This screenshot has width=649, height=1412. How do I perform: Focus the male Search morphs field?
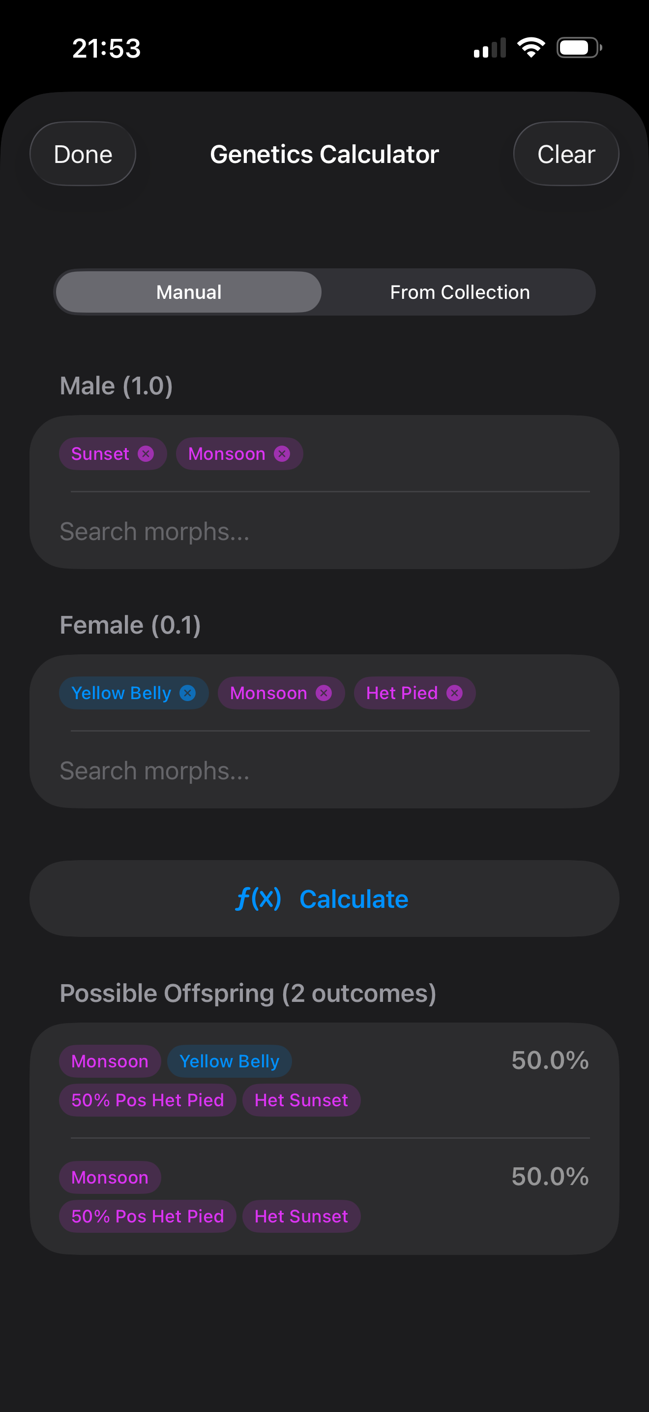324,532
